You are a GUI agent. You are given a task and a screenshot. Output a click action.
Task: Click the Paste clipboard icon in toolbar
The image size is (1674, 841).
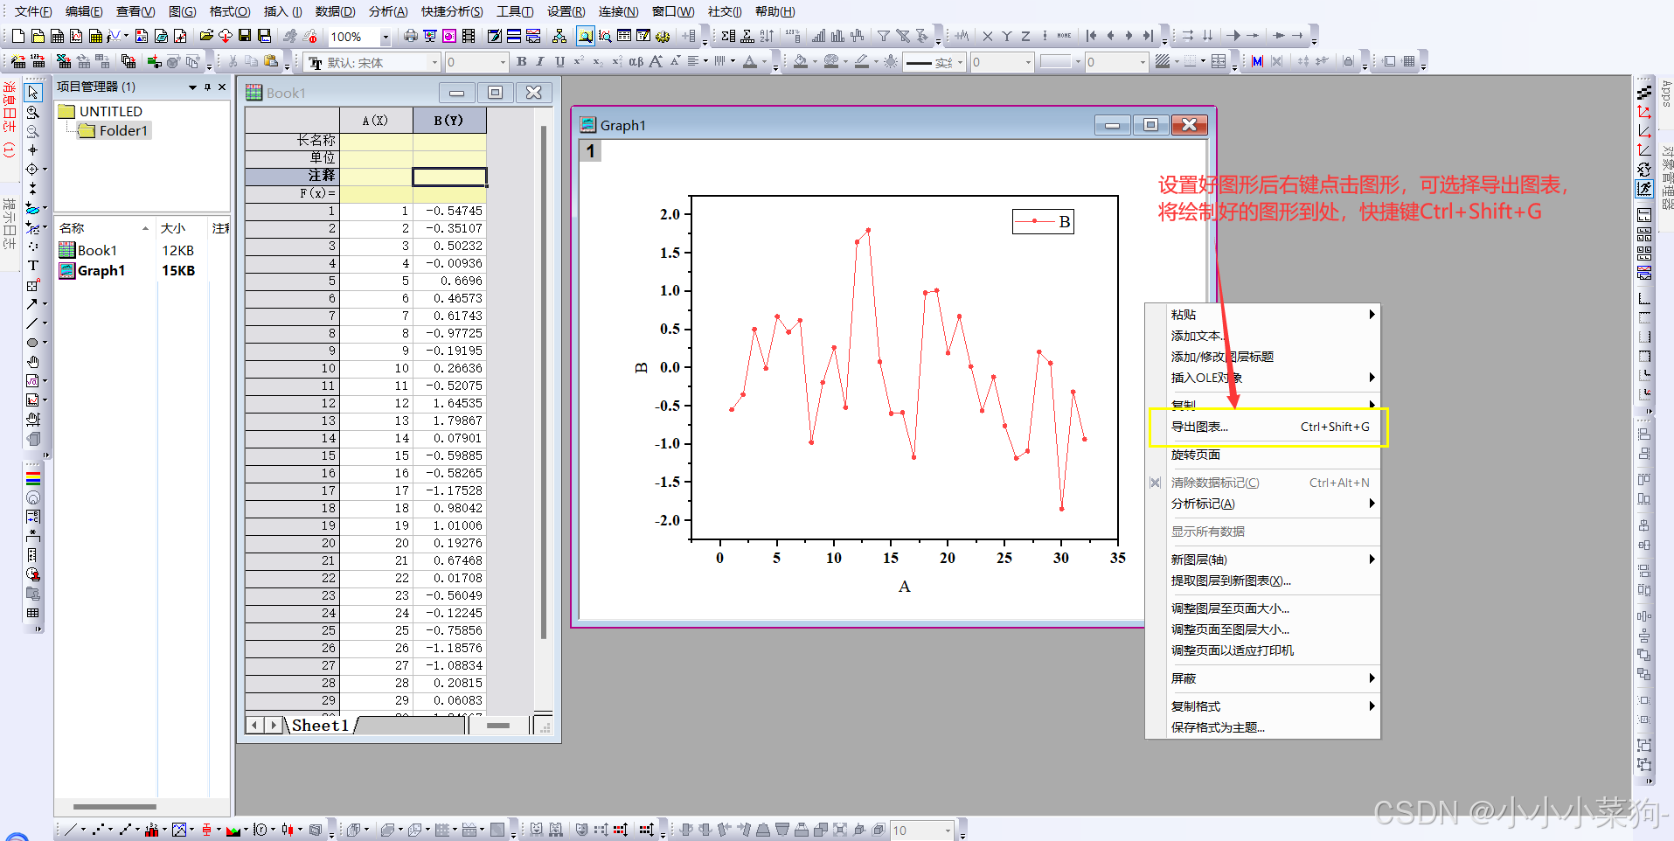pos(271,61)
